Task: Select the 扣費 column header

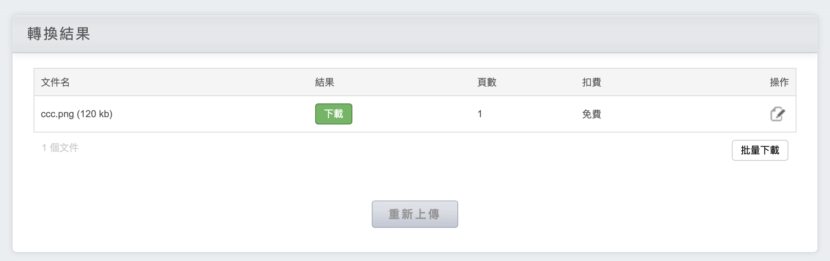Action: coord(592,82)
